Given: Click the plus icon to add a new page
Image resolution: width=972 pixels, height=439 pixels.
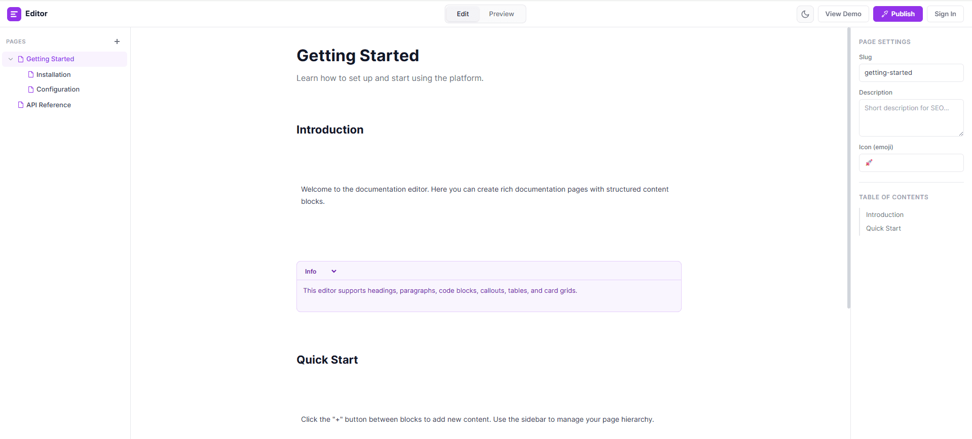Looking at the screenshot, I should tap(117, 41).
